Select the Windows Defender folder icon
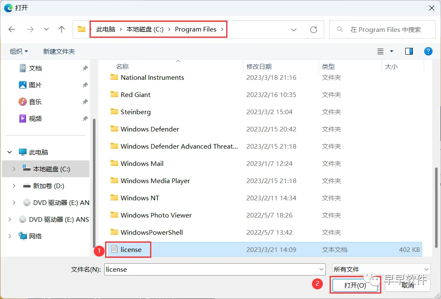Screen dimensions: 441x299 (x=114, y=129)
